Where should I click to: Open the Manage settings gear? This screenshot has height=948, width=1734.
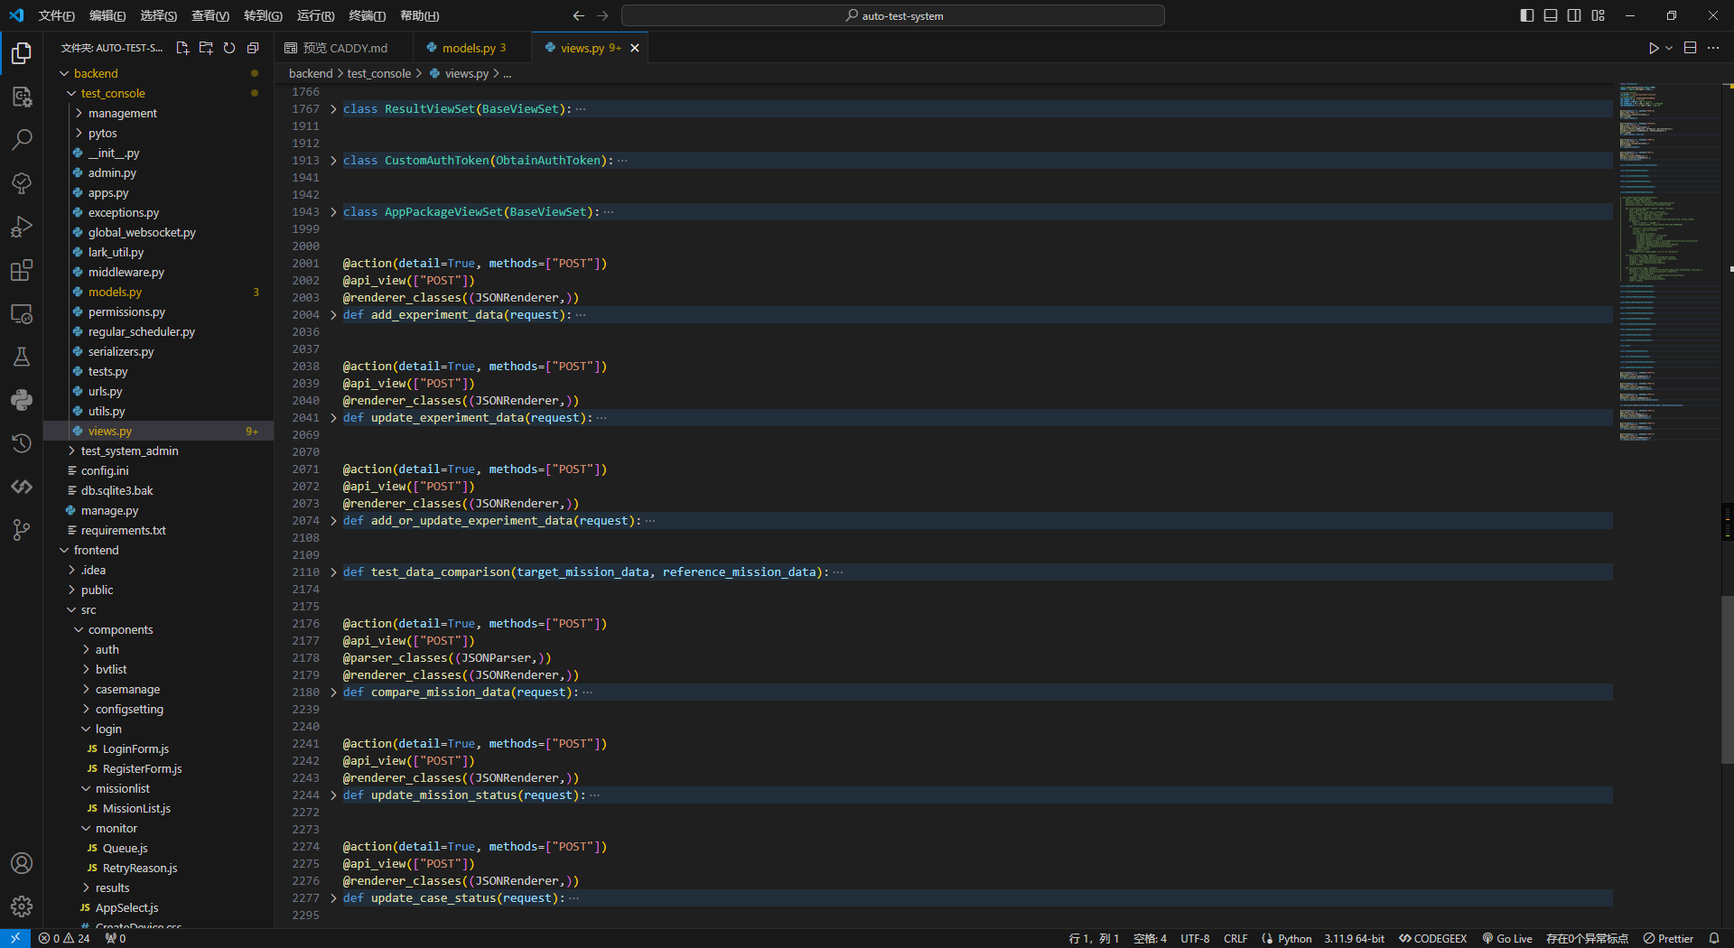(22, 906)
